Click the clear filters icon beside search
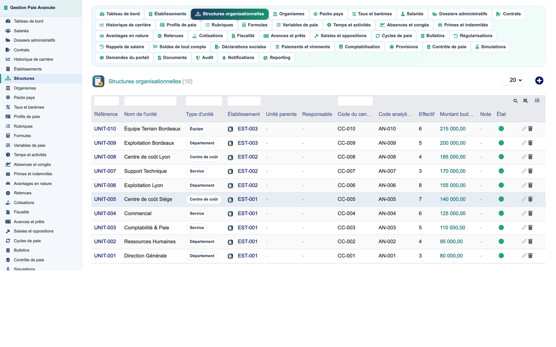The width and height of the screenshot is (556, 347). click(525, 101)
